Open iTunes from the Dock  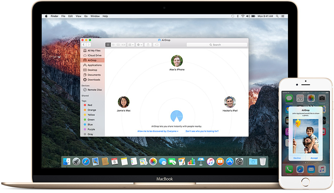pos(210,161)
